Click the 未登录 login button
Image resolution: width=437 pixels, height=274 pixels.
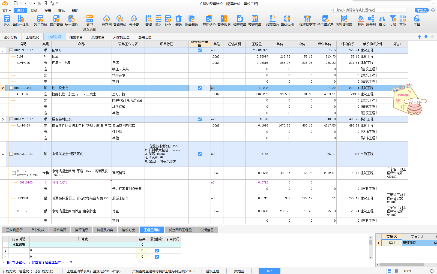(x=421, y=10)
